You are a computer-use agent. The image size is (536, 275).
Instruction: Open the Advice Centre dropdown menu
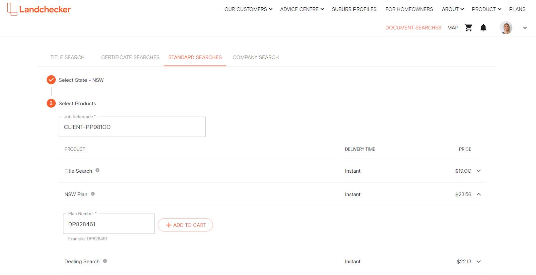pos(302,9)
